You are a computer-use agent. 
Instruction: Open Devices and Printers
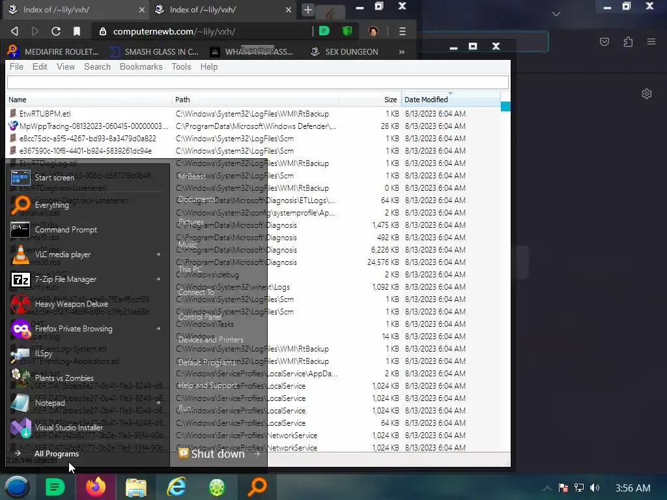[x=210, y=340]
